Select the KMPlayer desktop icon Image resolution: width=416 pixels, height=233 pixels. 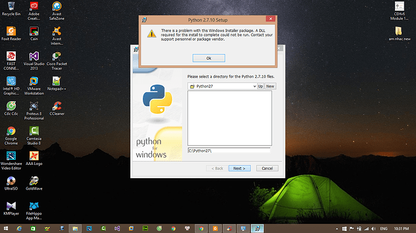point(11,208)
